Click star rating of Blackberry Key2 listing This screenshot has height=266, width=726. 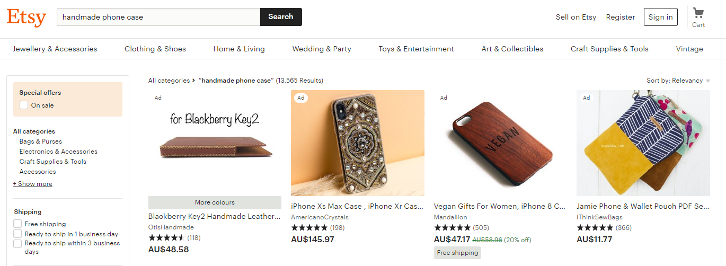pos(166,238)
